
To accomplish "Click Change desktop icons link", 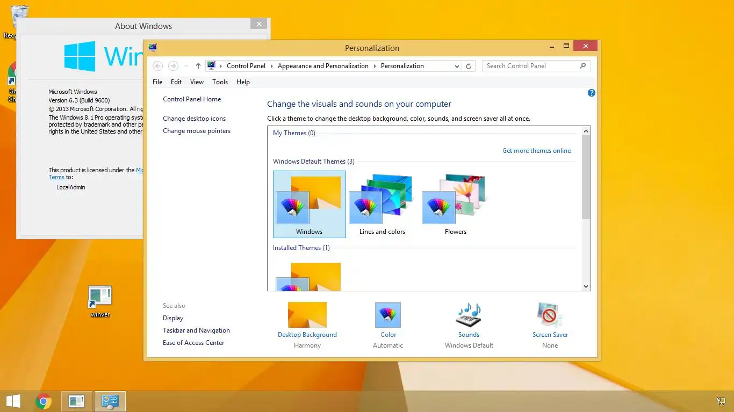I will pos(195,119).
